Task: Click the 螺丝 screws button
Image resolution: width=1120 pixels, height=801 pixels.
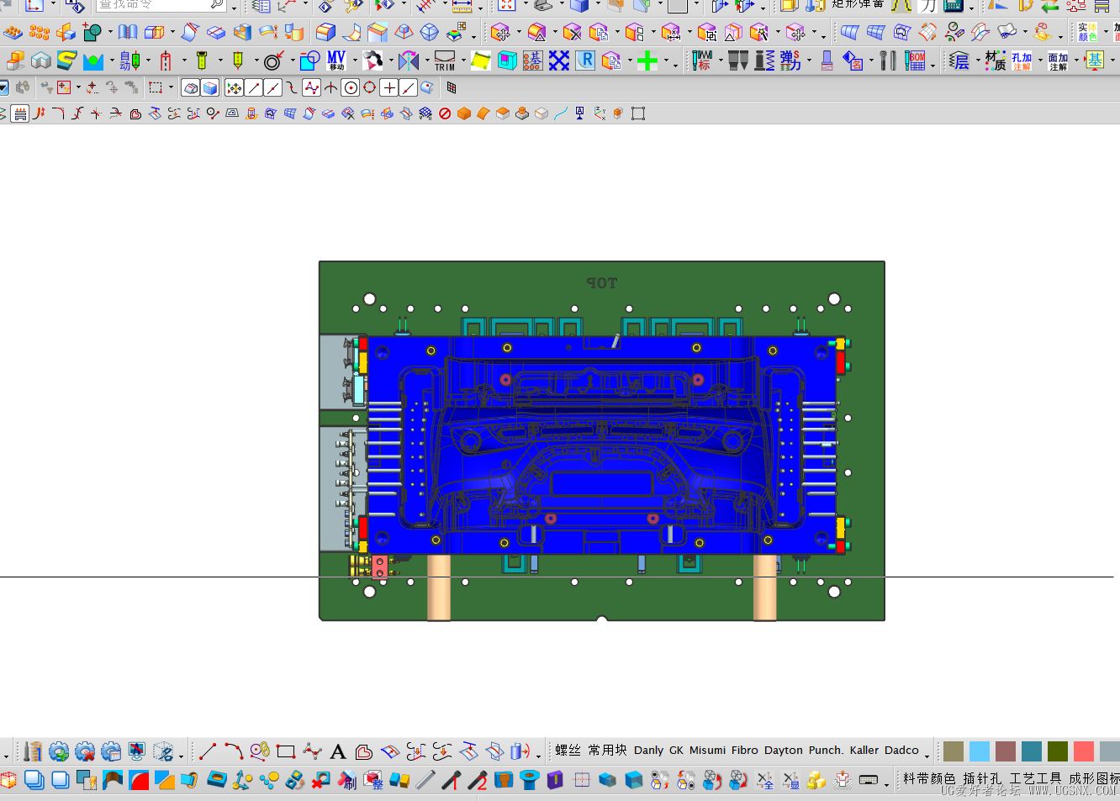Action: pos(568,751)
